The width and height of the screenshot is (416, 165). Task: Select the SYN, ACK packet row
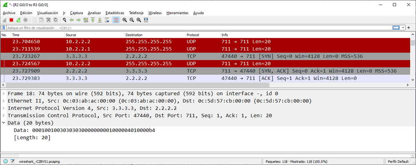(205, 71)
